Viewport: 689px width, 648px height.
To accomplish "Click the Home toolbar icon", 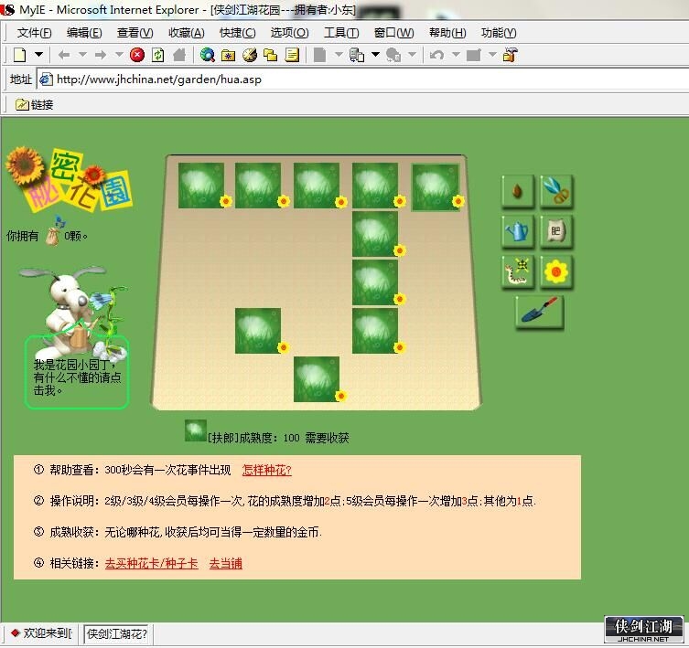I will (179, 55).
